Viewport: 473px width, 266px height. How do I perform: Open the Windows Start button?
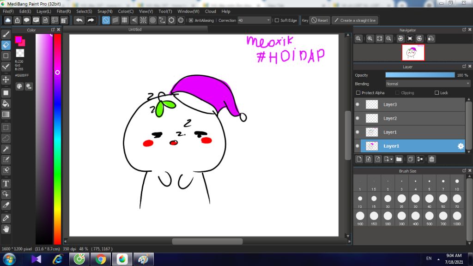tap(9, 260)
